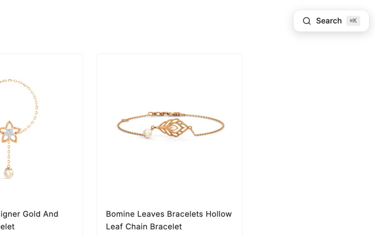Click the magnifying glass search icon

coord(307,21)
